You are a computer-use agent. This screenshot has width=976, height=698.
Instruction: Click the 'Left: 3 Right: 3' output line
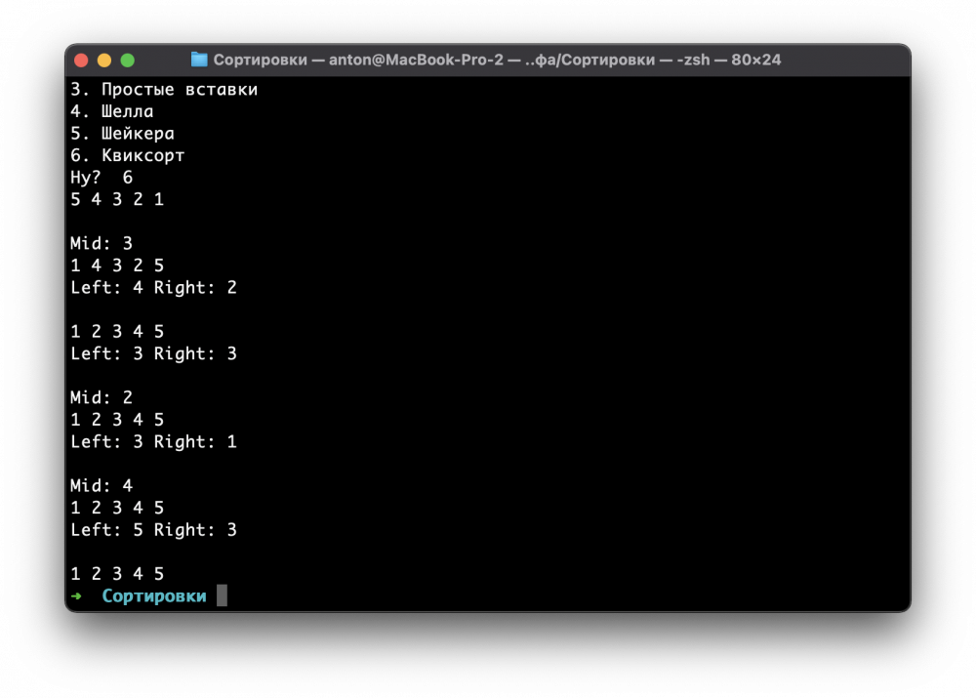pos(154,353)
